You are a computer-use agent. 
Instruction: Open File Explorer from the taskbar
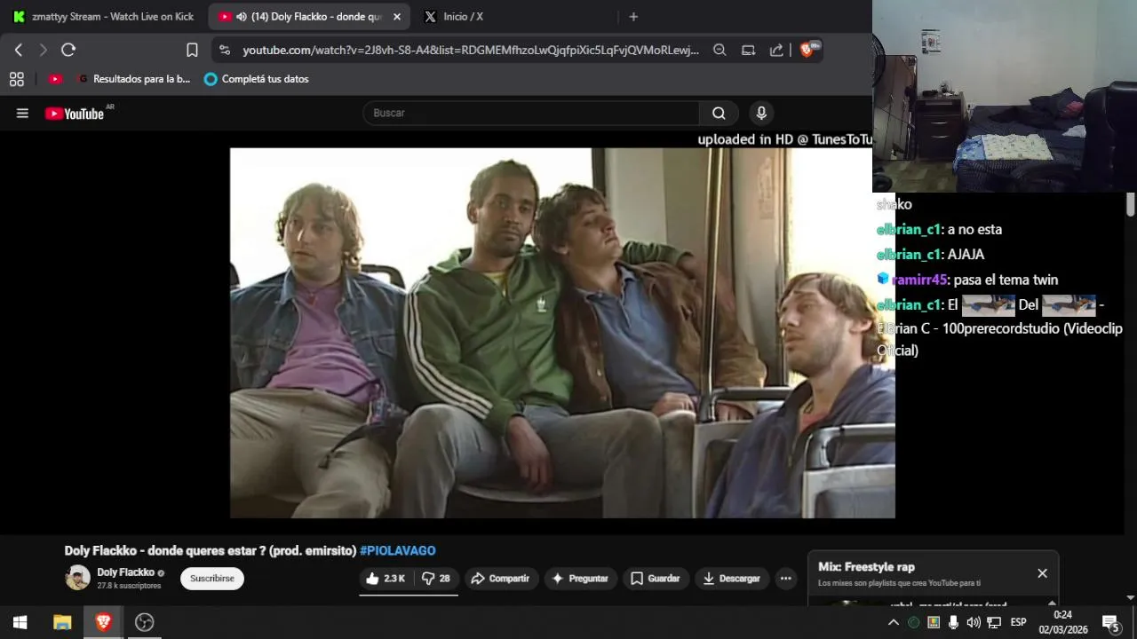click(62, 622)
